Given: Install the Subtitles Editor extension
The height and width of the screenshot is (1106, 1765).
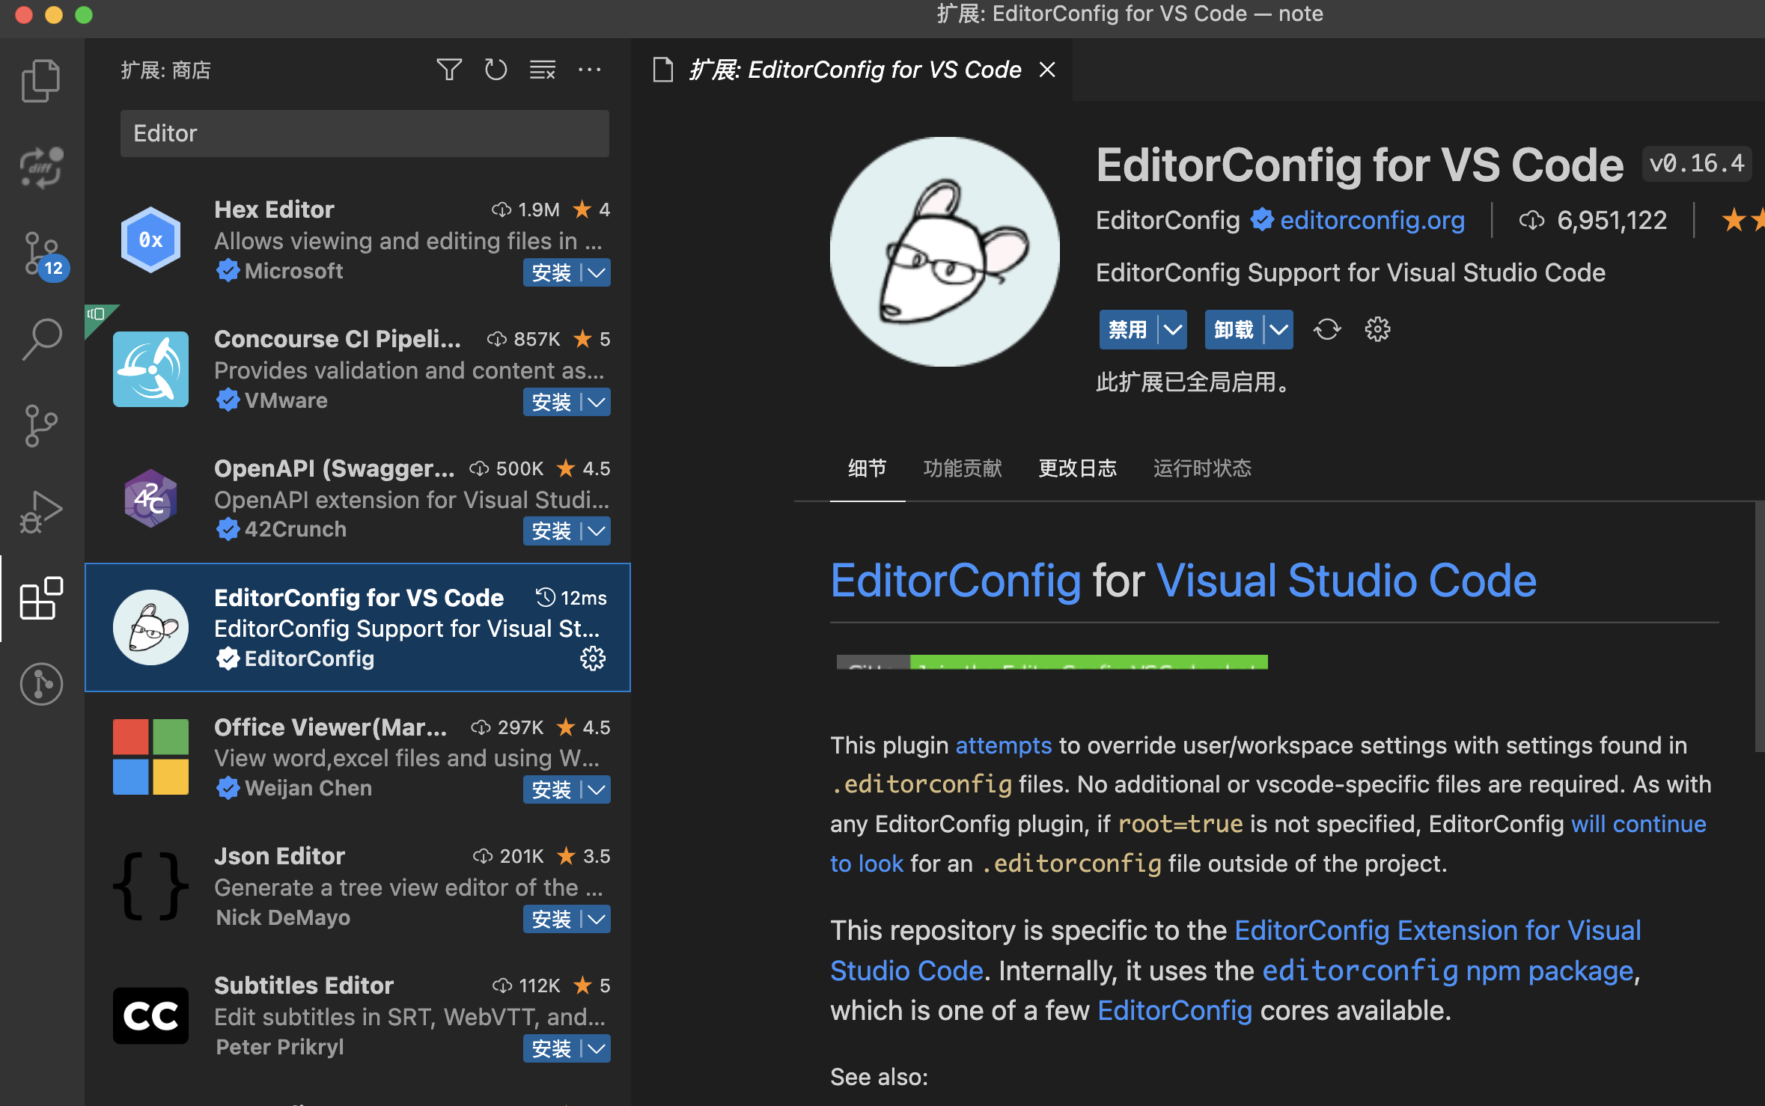Looking at the screenshot, I should click(x=552, y=1049).
